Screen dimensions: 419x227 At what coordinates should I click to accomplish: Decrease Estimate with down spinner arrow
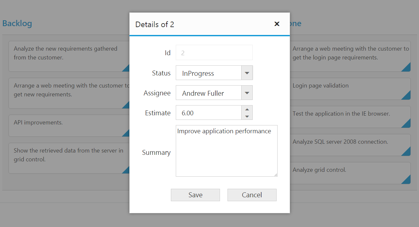(247, 116)
